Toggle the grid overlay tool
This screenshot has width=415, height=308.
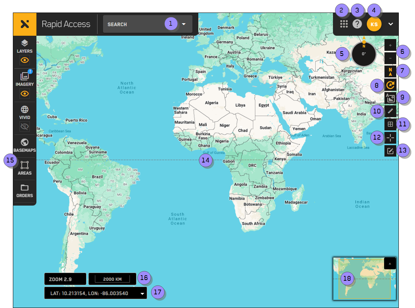[x=390, y=124]
